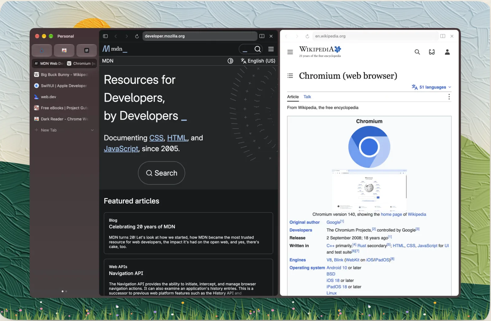Toggle the table of contents icon beside title
Image resolution: width=491 pixels, height=321 pixels.
[x=290, y=76]
